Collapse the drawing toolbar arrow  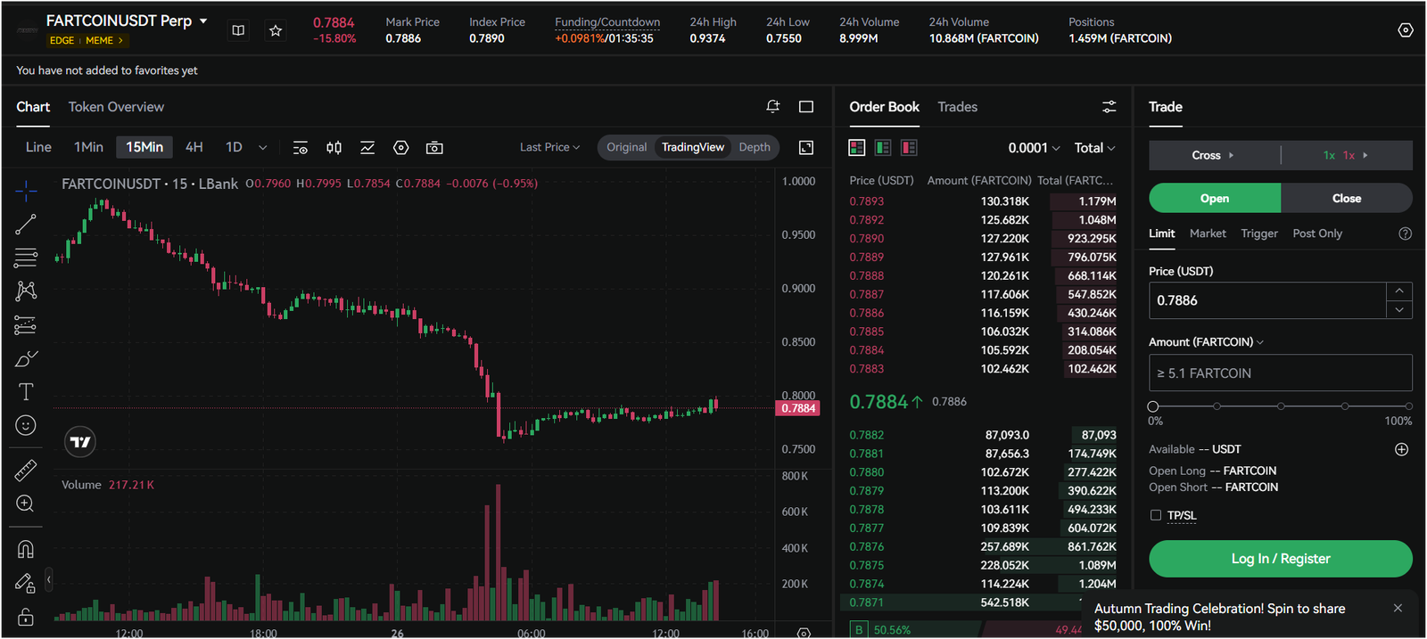pyautogui.click(x=48, y=580)
